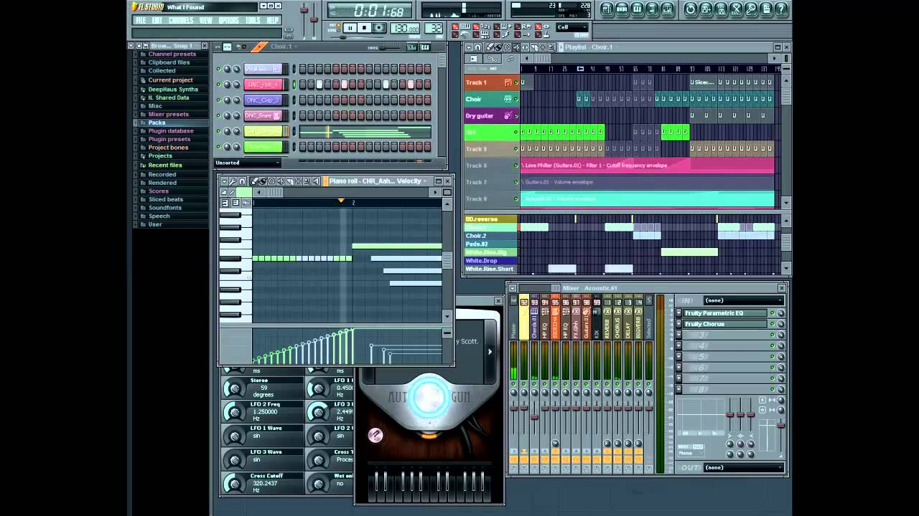The image size is (919, 516).
Task: Open the Cell dropdown in top toolbar
Action: [x=572, y=27]
